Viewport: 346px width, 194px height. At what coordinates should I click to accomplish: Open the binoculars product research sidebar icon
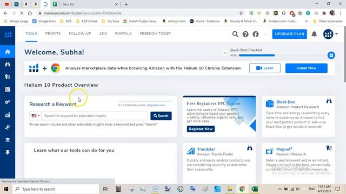coord(8,64)
